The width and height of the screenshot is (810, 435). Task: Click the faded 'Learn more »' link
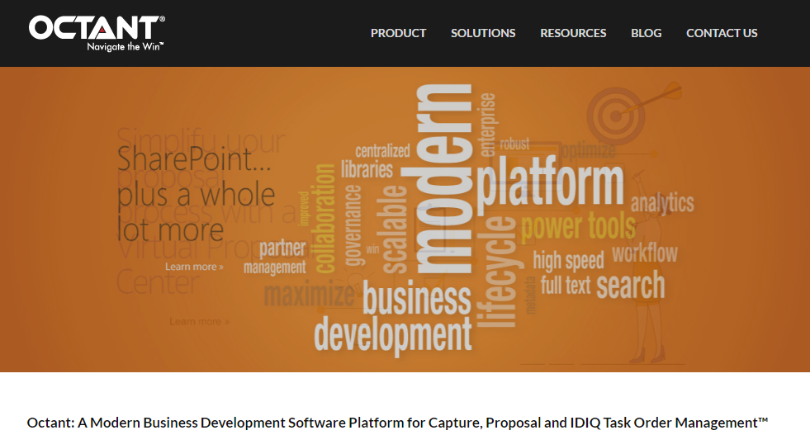point(199,321)
